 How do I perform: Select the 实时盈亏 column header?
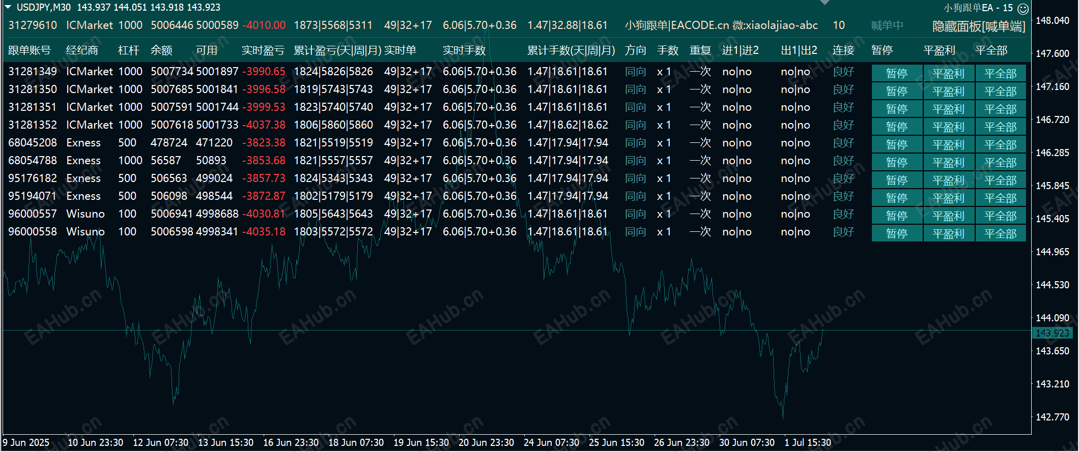pos(263,50)
